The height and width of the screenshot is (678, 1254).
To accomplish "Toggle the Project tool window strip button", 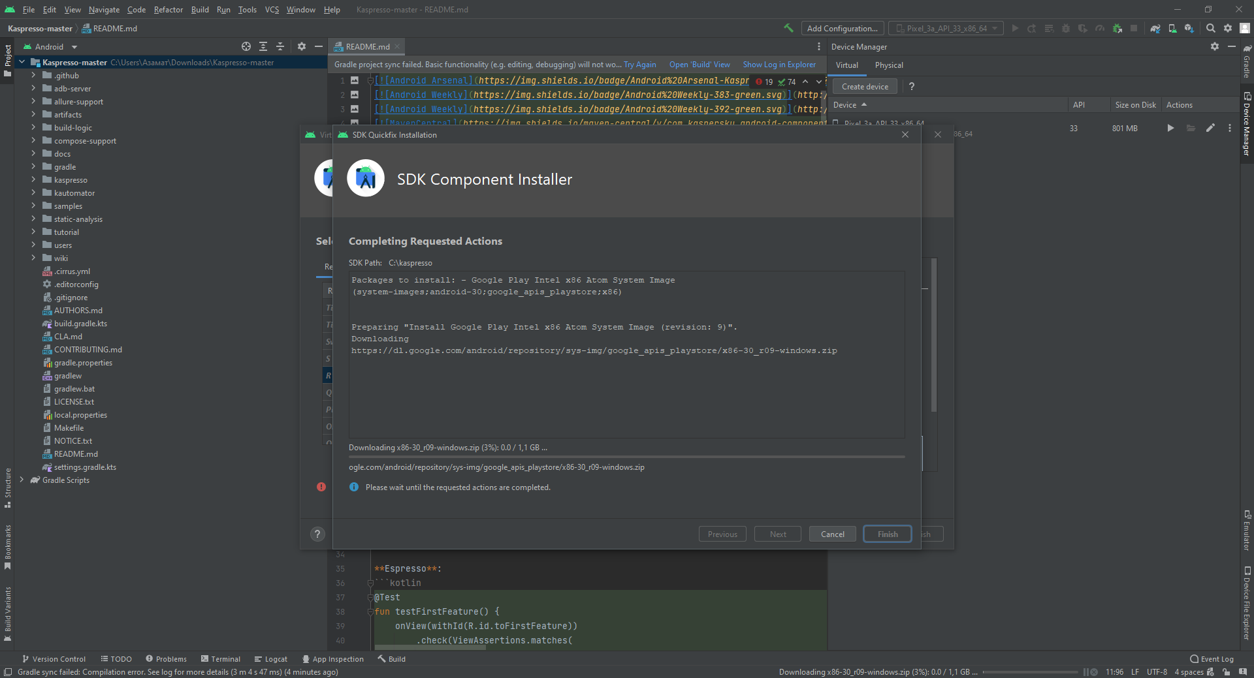I will pos(8,60).
